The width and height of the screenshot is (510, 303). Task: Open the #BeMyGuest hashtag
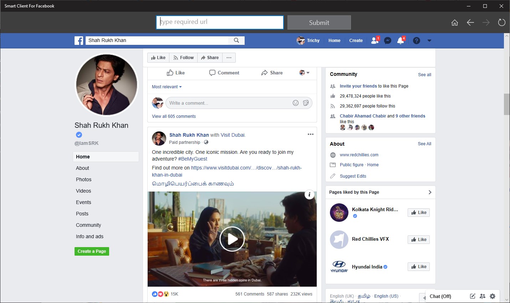(193, 159)
